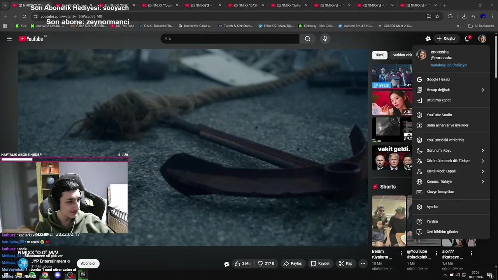Bookmark this page with the star icon
The image size is (498, 280).
(437, 16)
